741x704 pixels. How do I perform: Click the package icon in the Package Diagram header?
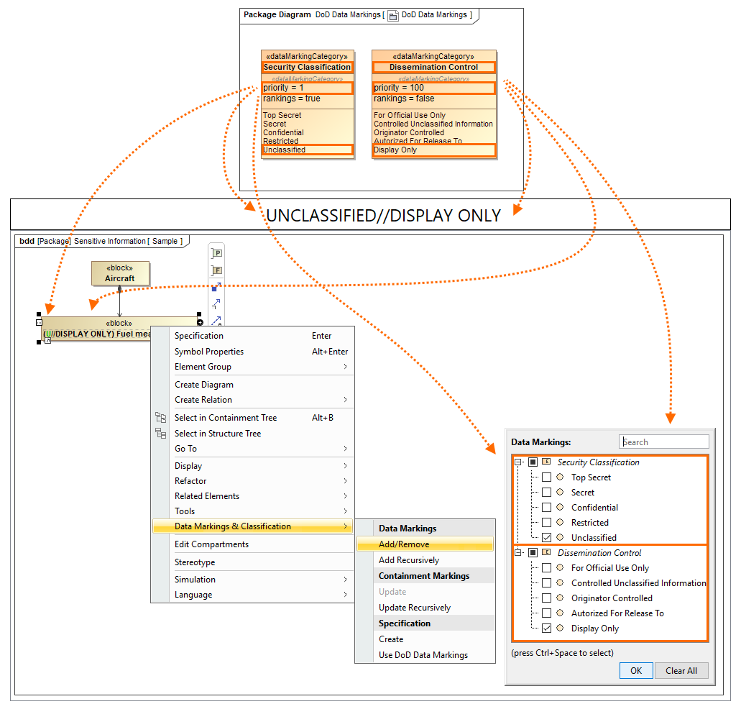[392, 16]
